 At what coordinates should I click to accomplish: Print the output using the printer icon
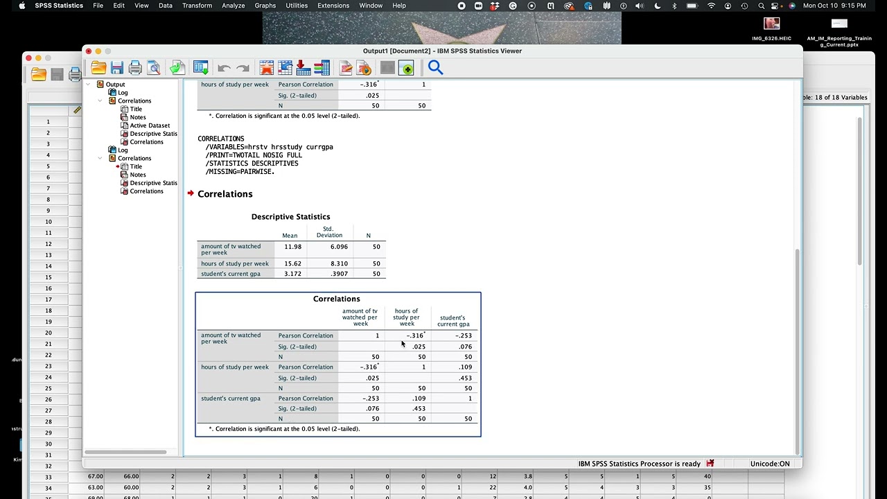point(135,67)
